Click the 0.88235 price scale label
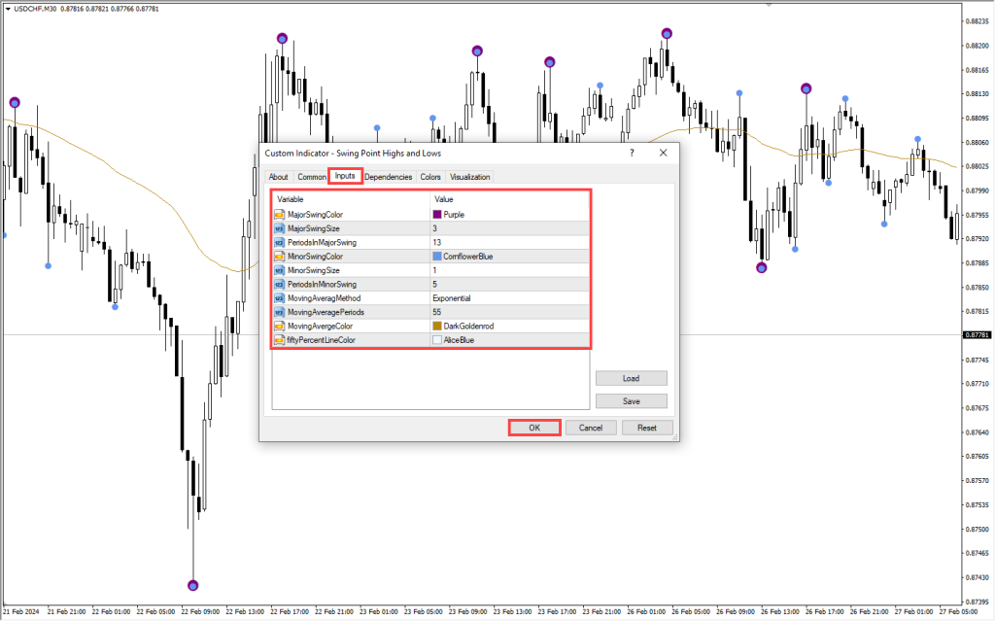Viewport: 995px width, 621px height. 978,21
